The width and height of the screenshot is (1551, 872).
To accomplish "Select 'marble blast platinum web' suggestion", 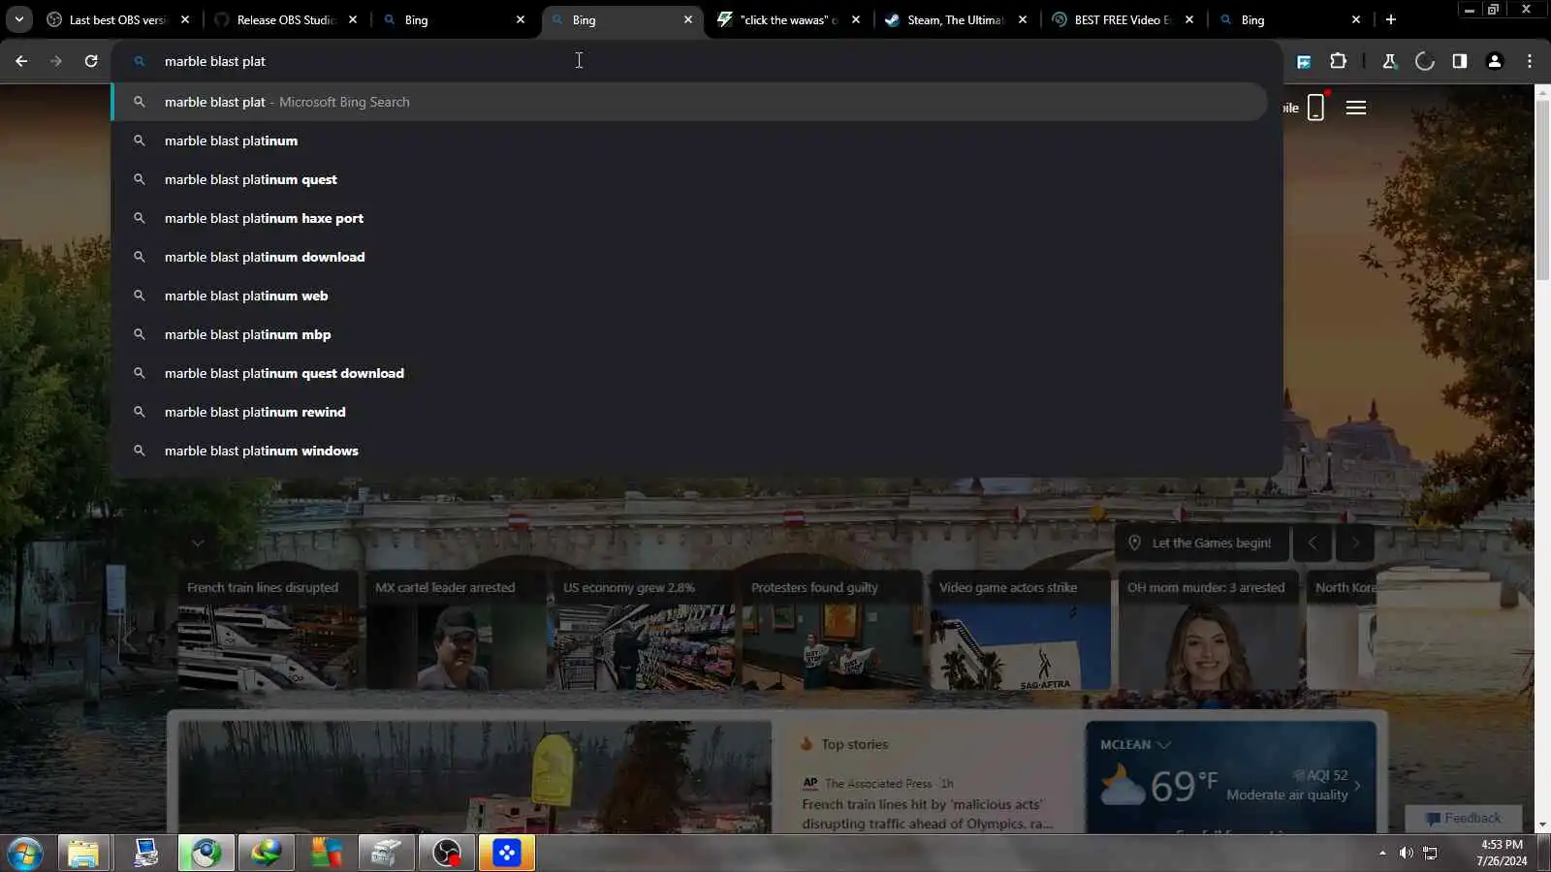I will 690,296.
